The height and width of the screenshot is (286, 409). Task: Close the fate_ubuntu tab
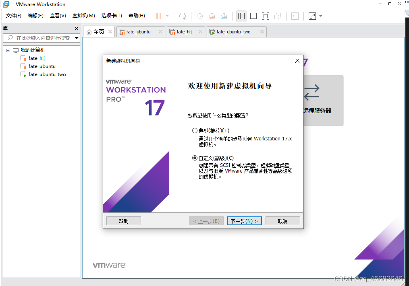[x=160, y=31]
